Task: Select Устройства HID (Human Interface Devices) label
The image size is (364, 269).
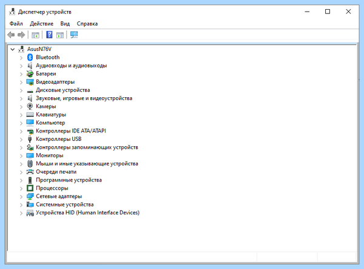Action: click(87, 213)
